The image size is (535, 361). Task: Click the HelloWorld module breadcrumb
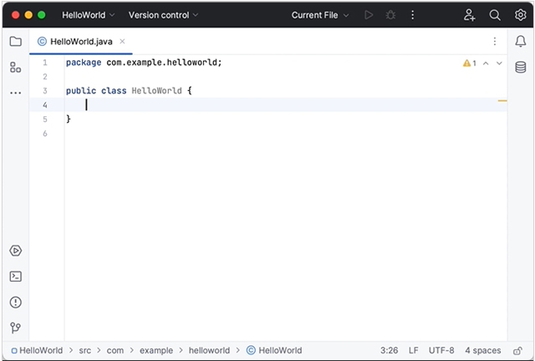pos(37,350)
